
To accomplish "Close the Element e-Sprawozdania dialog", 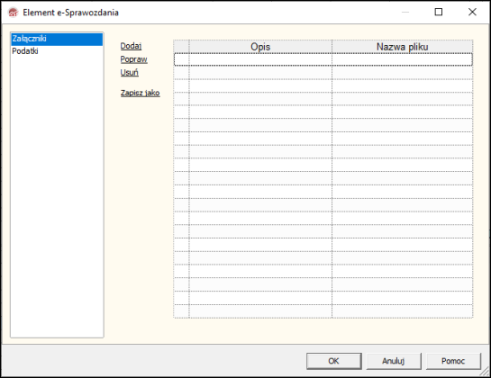I will [x=472, y=13].
